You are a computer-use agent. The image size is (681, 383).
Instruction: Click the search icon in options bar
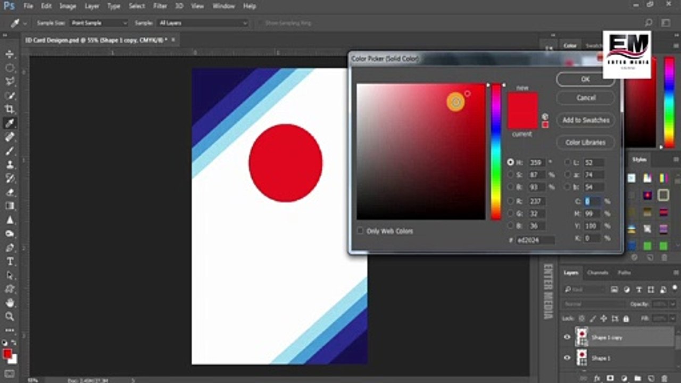click(x=649, y=23)
